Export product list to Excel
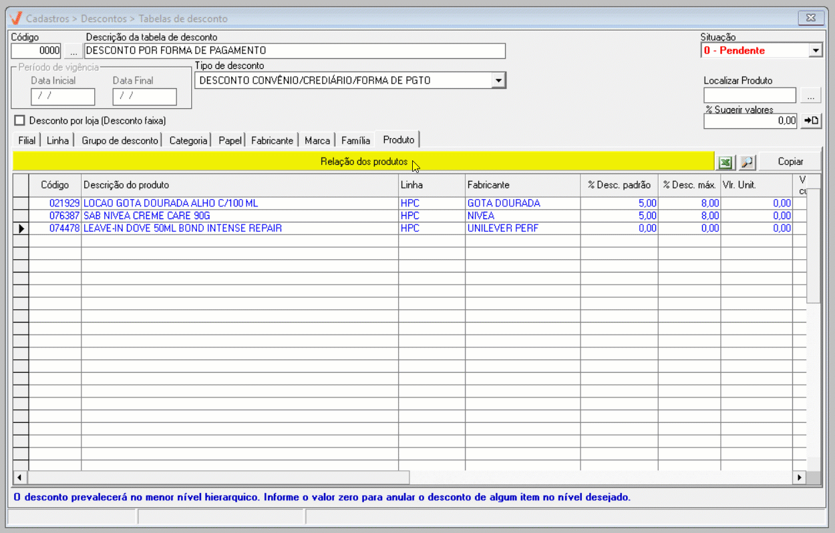 725,162
